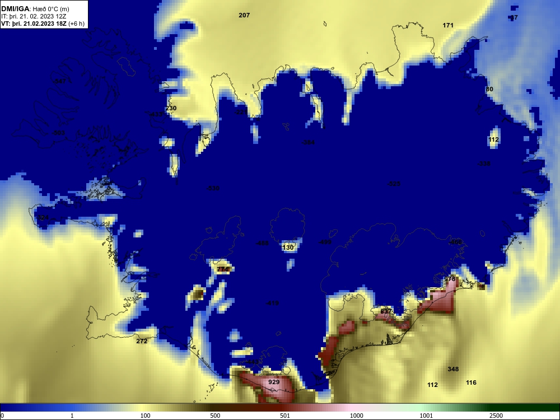Click the -419 value on the map
This screenshot has width=560, height=420.
point(272,303)
